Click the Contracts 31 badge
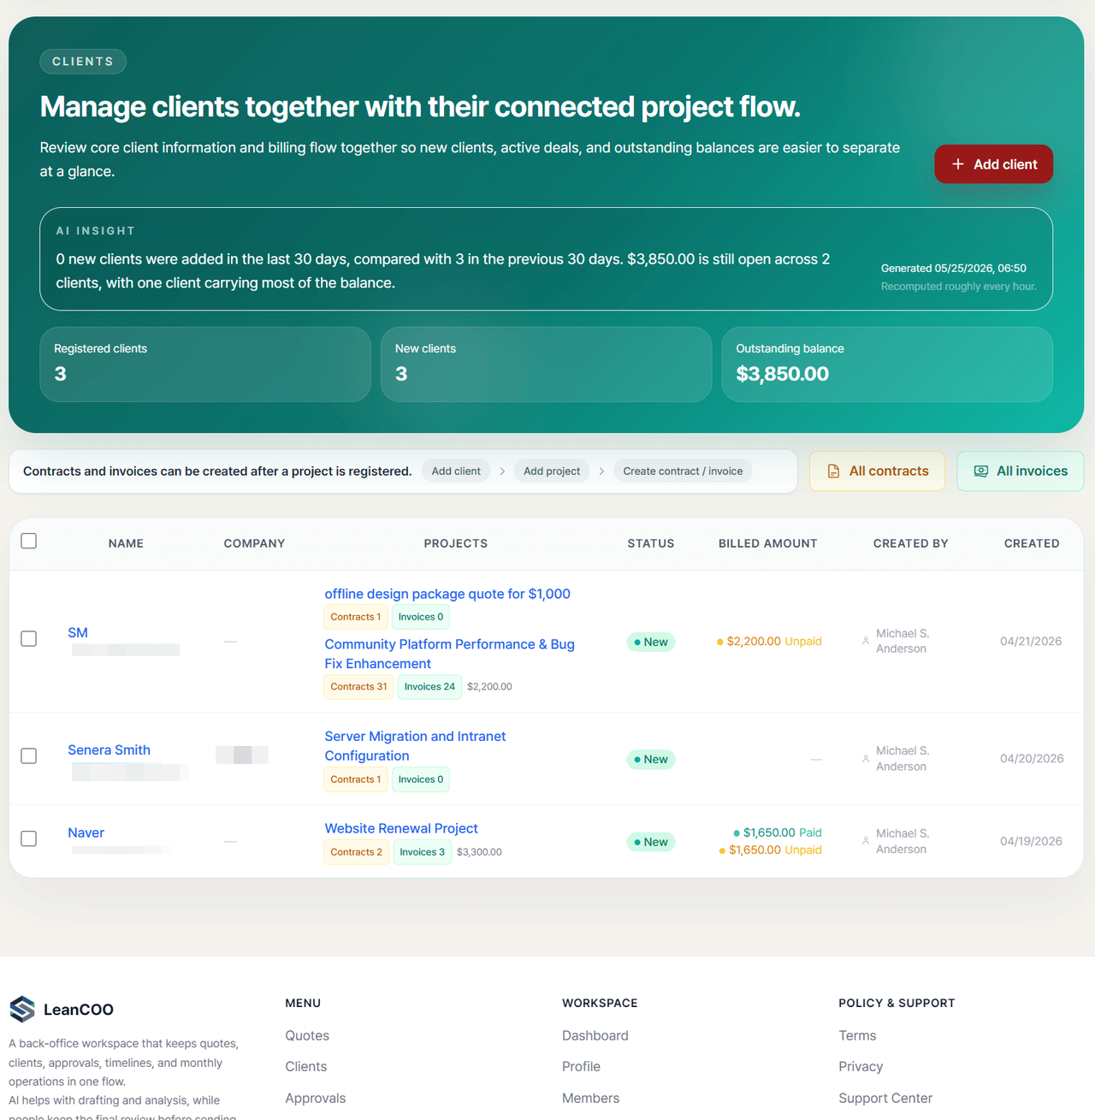 pyautogui.click(x=358, y=686)
